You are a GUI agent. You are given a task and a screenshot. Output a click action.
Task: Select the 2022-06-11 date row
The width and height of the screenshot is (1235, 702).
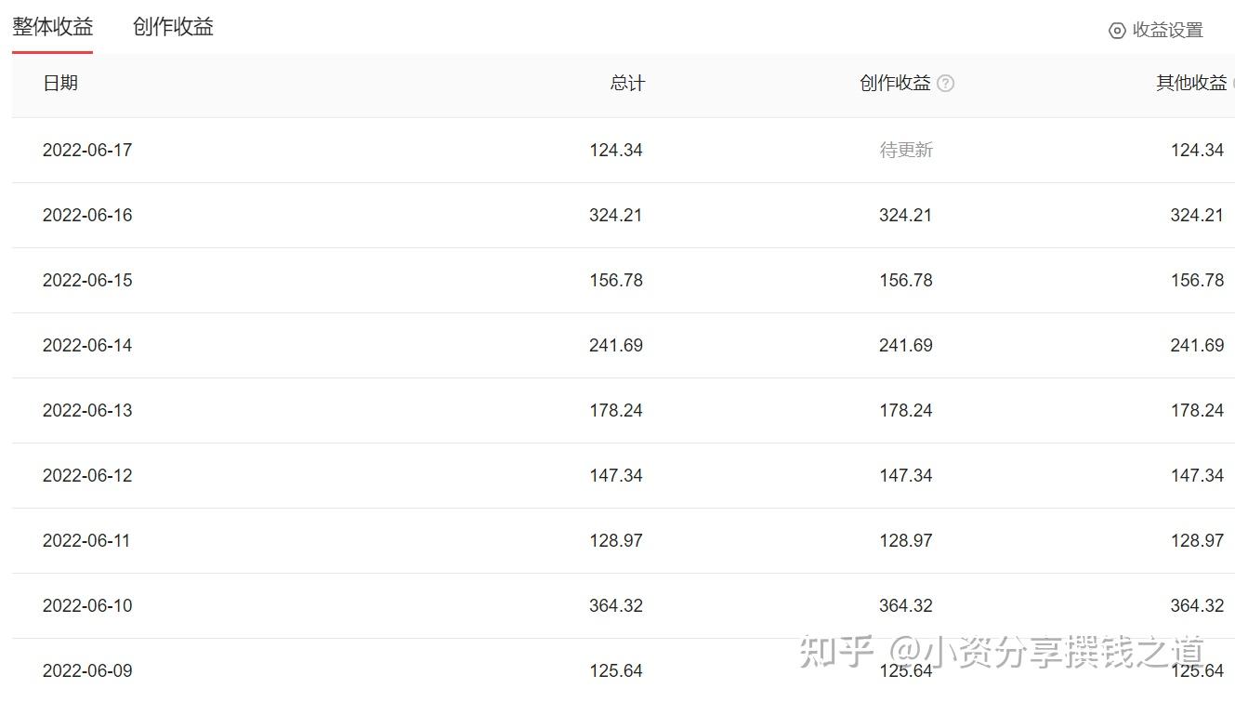click(87, 540)
